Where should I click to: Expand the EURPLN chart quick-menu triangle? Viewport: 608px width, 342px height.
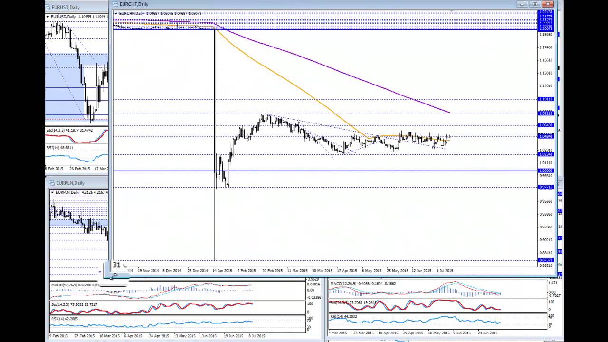(x=53, y=192)
